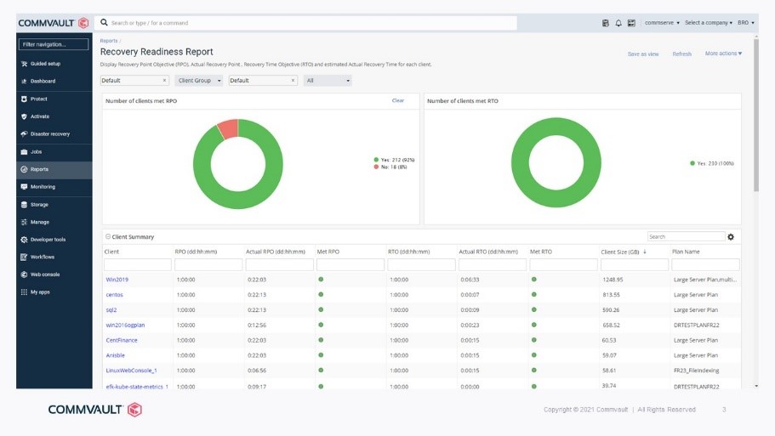Click green Yes legend dot in RPO chart

(x=376, y=160)
